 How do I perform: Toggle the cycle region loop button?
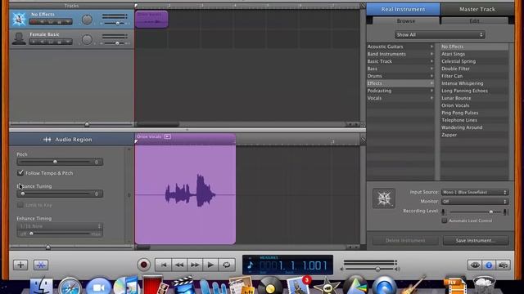[x=226, y=265]
